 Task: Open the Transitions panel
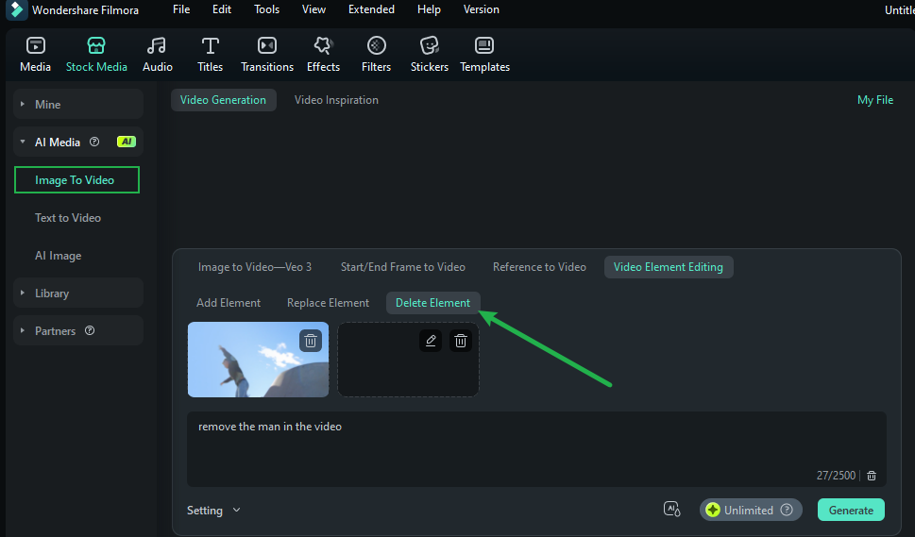pyautogui.click(x=267, y=54)
